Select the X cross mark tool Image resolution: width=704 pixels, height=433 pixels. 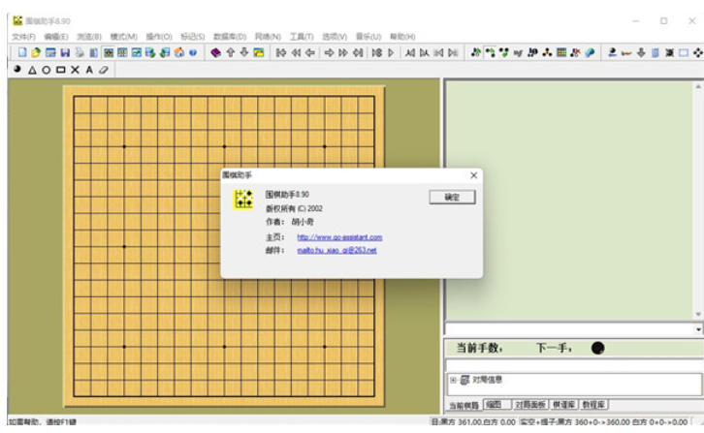click(75, 70)
